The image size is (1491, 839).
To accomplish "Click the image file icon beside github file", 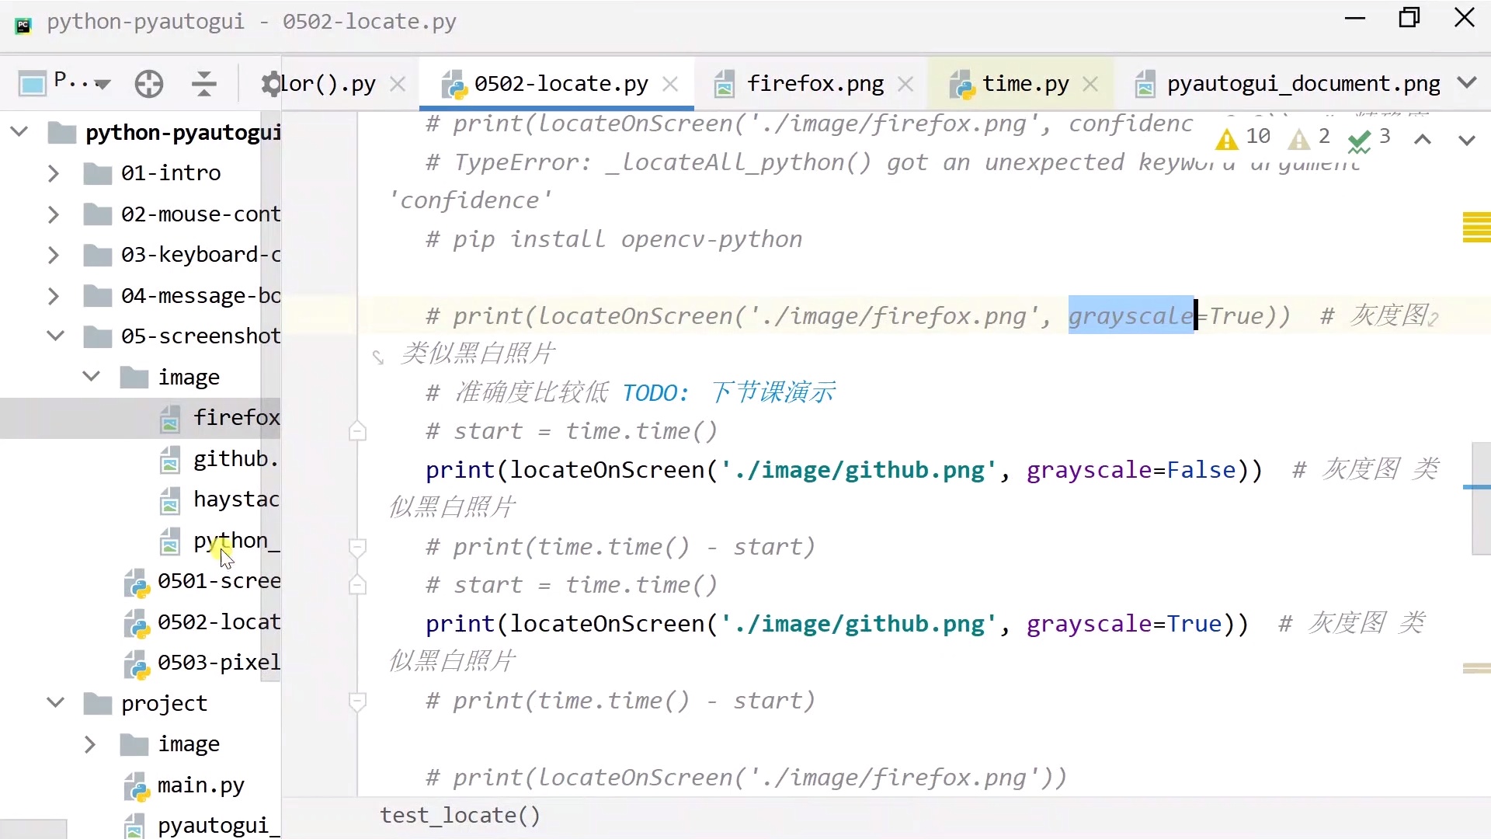I will point(170,459).
